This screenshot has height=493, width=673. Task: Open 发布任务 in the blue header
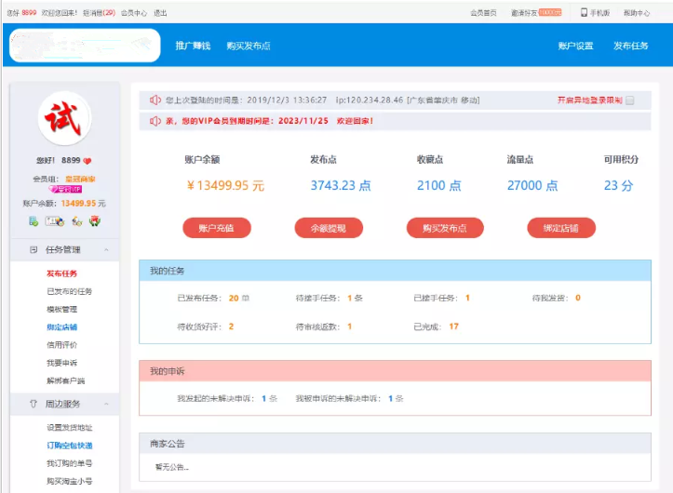pyautogui.click(x=630, y=46)
